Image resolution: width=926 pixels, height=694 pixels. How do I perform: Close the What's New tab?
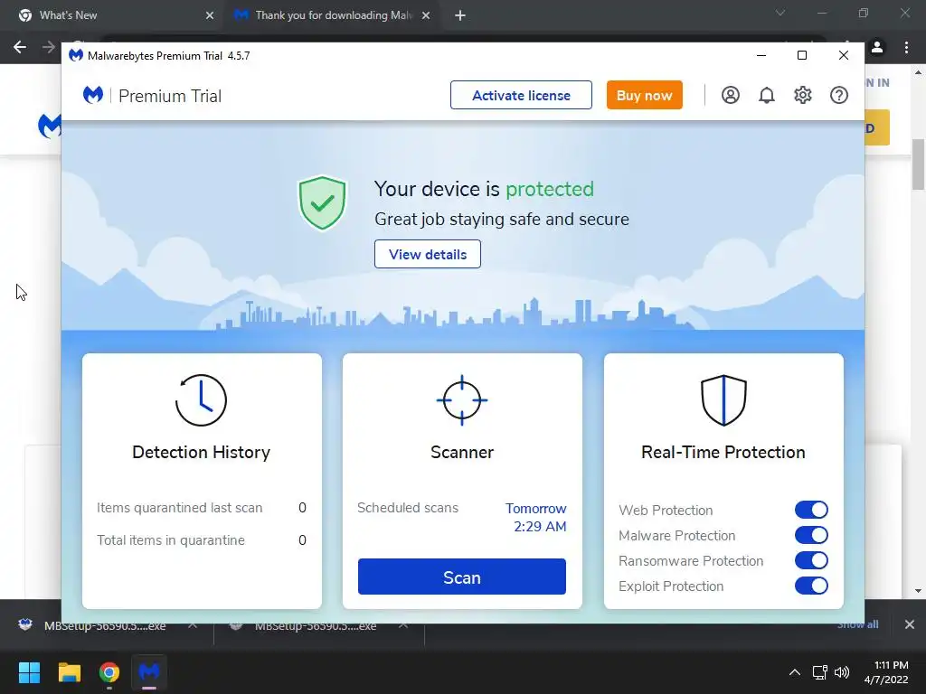point(210,15)
